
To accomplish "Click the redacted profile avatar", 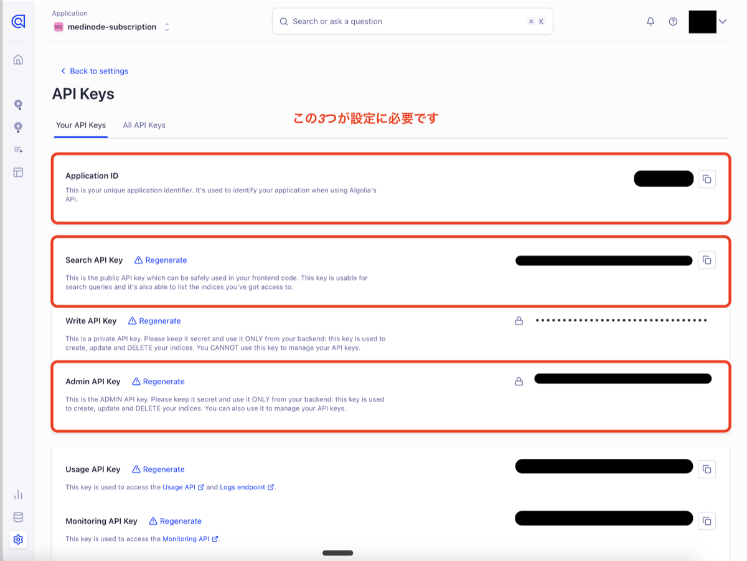I will click(702, 21).
